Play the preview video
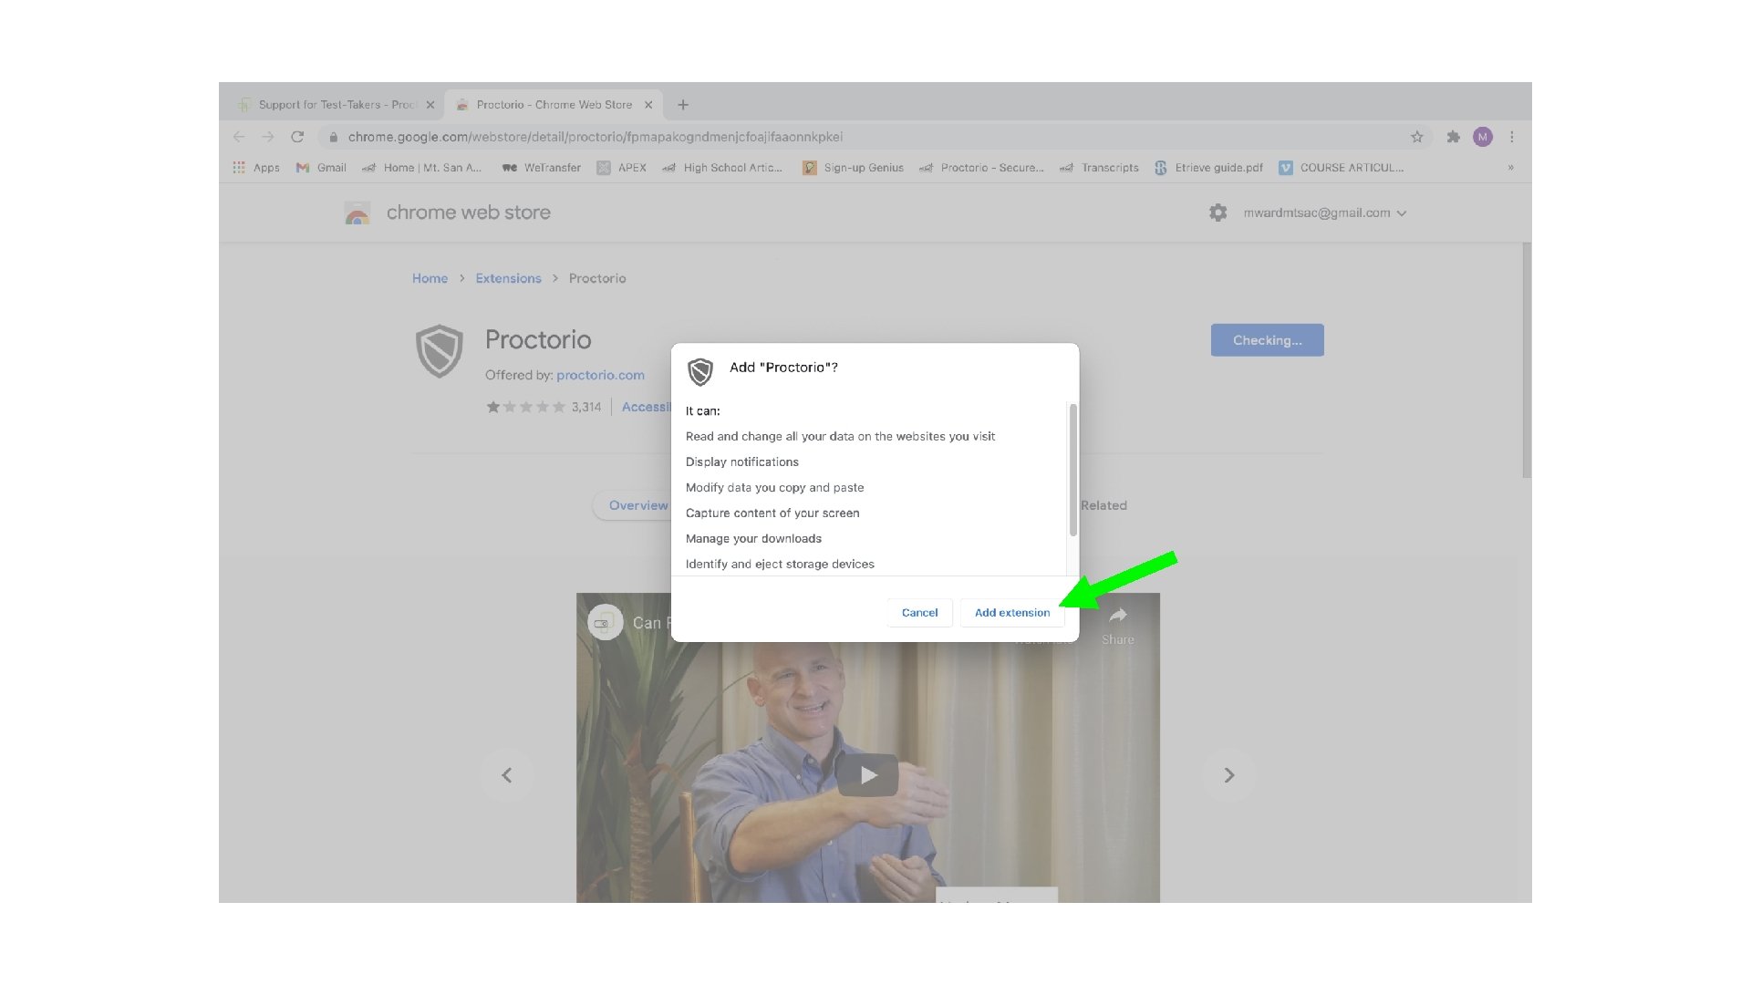1751x985 pixels. click(867, 775)
